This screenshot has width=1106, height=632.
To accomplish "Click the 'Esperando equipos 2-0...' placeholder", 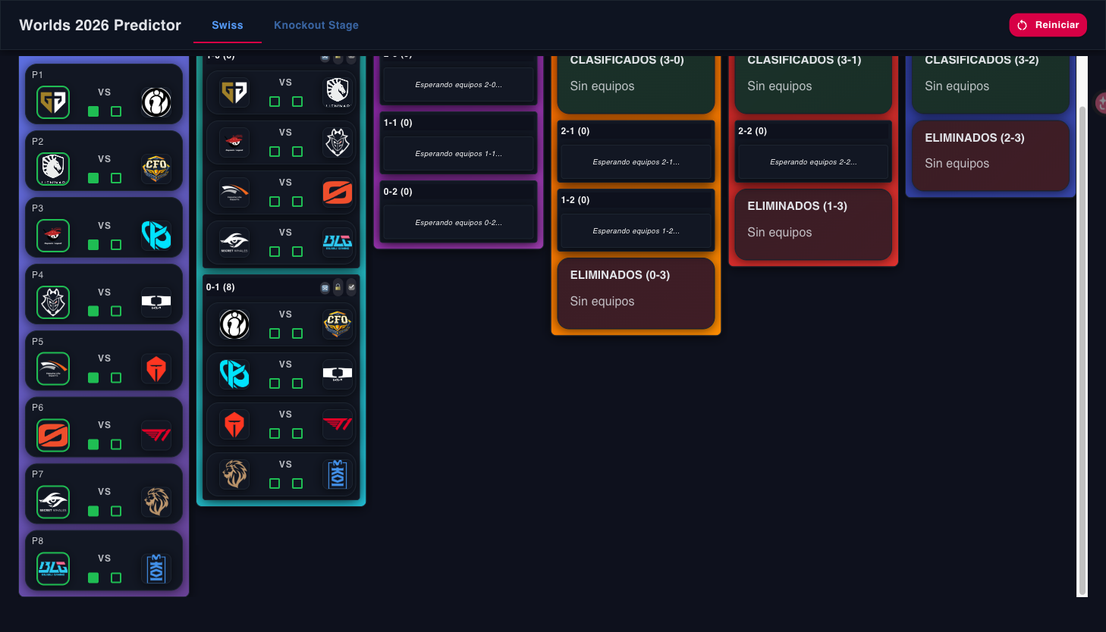I will (458, 85).
